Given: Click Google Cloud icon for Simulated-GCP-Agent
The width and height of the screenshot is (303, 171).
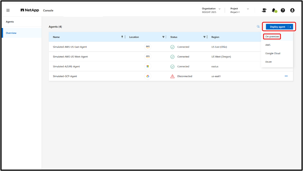Looking at the screenshot, I should [x=148, y=76].
